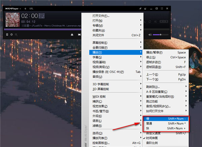
Task: Expand the 跳转到(J)... submenu
Action: point(166,87)
